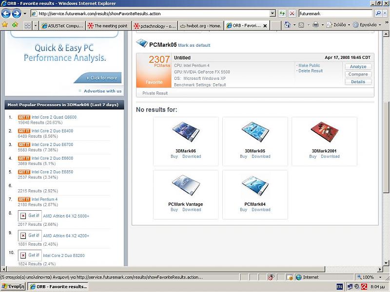
Task: Close the ORB - Favori... tab
Action: pyautogui.click(x=265, y=26)
